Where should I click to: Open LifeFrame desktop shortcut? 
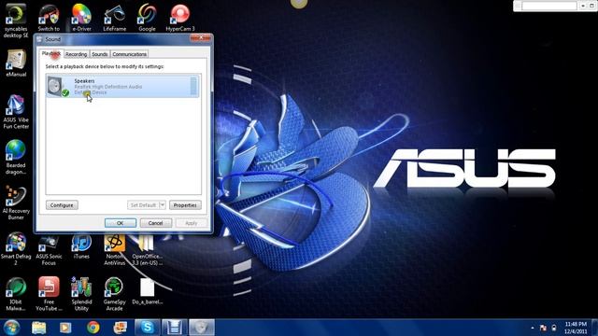pyautogui.click(x=114, y=19)
